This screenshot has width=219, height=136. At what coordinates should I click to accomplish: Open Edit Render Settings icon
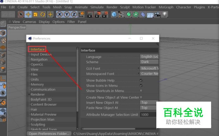105,14
